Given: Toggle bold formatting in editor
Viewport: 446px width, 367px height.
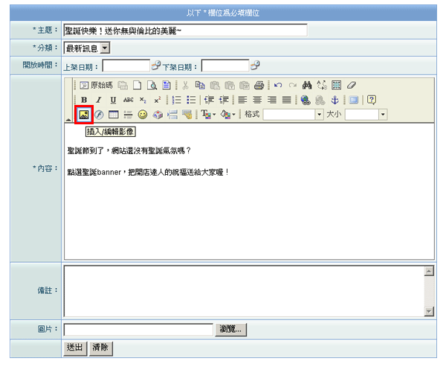Looking at the screenshot, I should [84, 100].
